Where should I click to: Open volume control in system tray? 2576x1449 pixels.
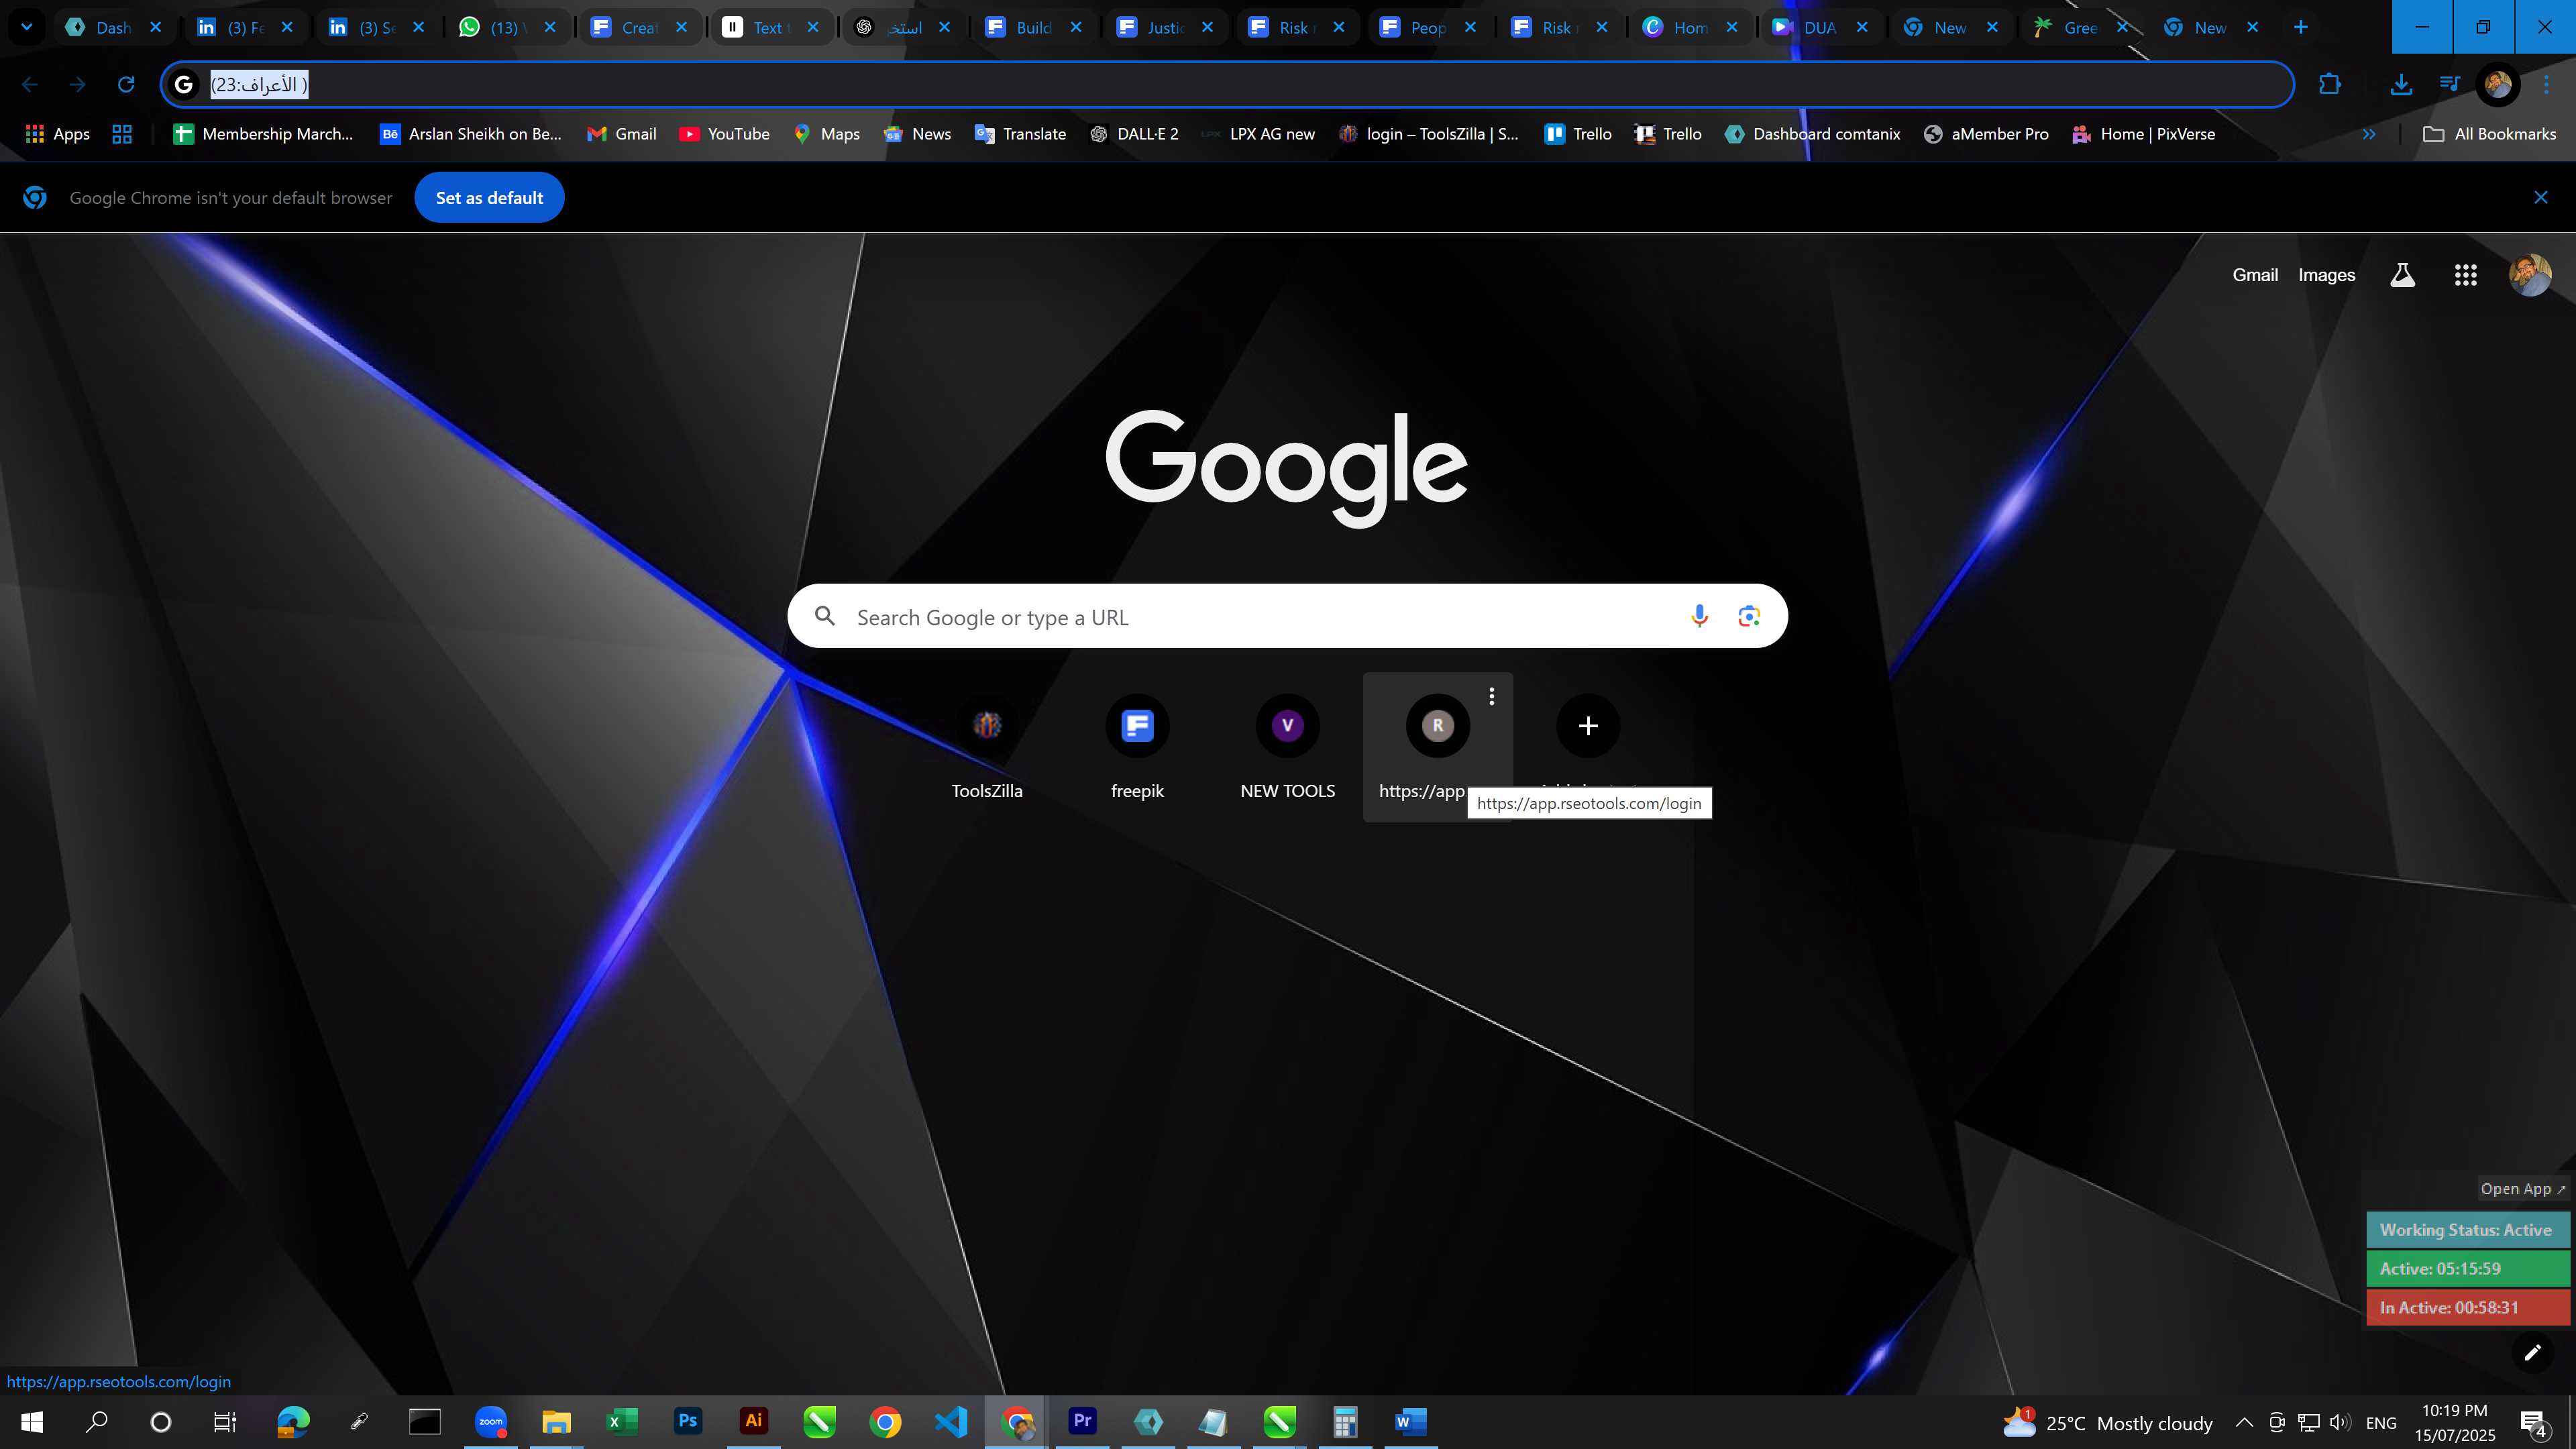click(x=2339, y=1422)
